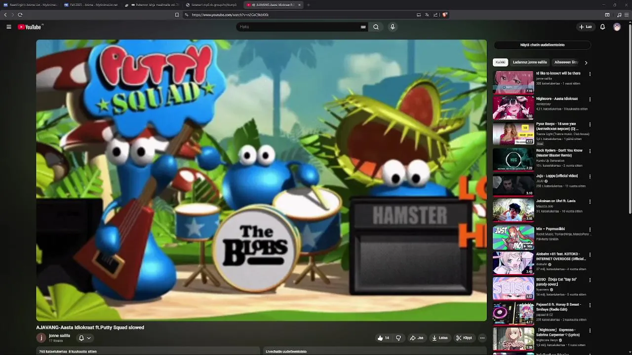Open options for Juju - Loppu video
Screen dimensions: 632x355
[x=590, y=177]
